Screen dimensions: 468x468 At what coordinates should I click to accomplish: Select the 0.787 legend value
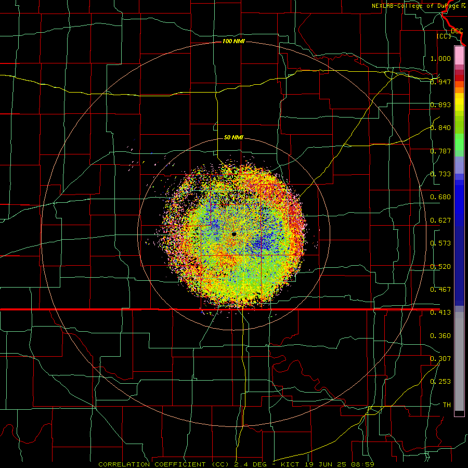[x=440, y=151]
